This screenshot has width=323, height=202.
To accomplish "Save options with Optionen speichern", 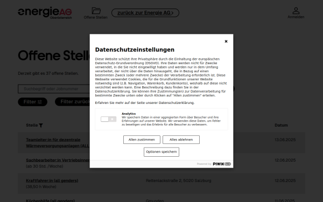I will (x=161, y=152).
